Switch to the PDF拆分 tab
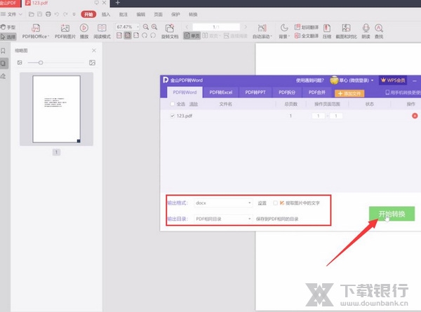This screenshot has width=421, height=312. tap(287, 93)
